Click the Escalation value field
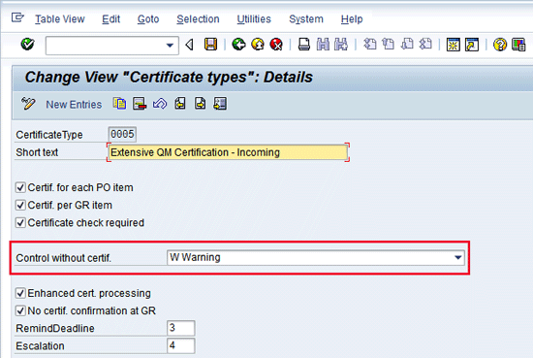This screenshot has width=533, height=358. pos(181,345)
